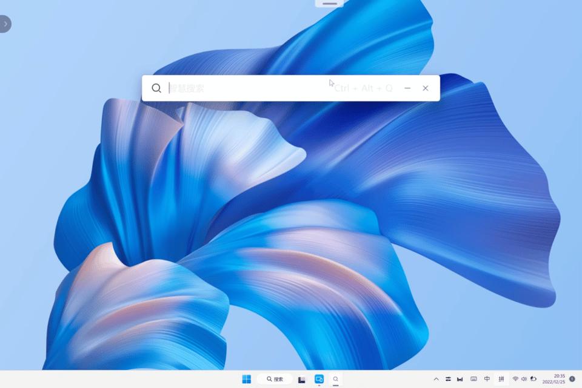Image resolution: width=582 pixels, height=388 pixels.
Task: Open the task view icon on taskbar
Action: [x=301, y=379]
